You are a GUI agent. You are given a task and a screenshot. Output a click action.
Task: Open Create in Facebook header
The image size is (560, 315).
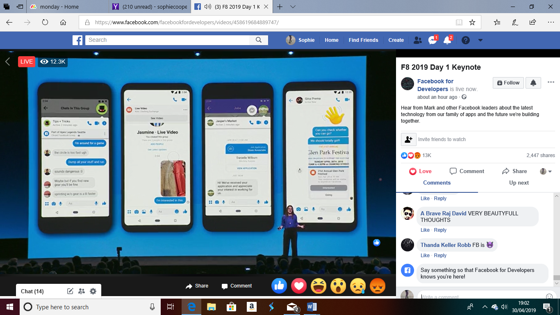(396, 40)
